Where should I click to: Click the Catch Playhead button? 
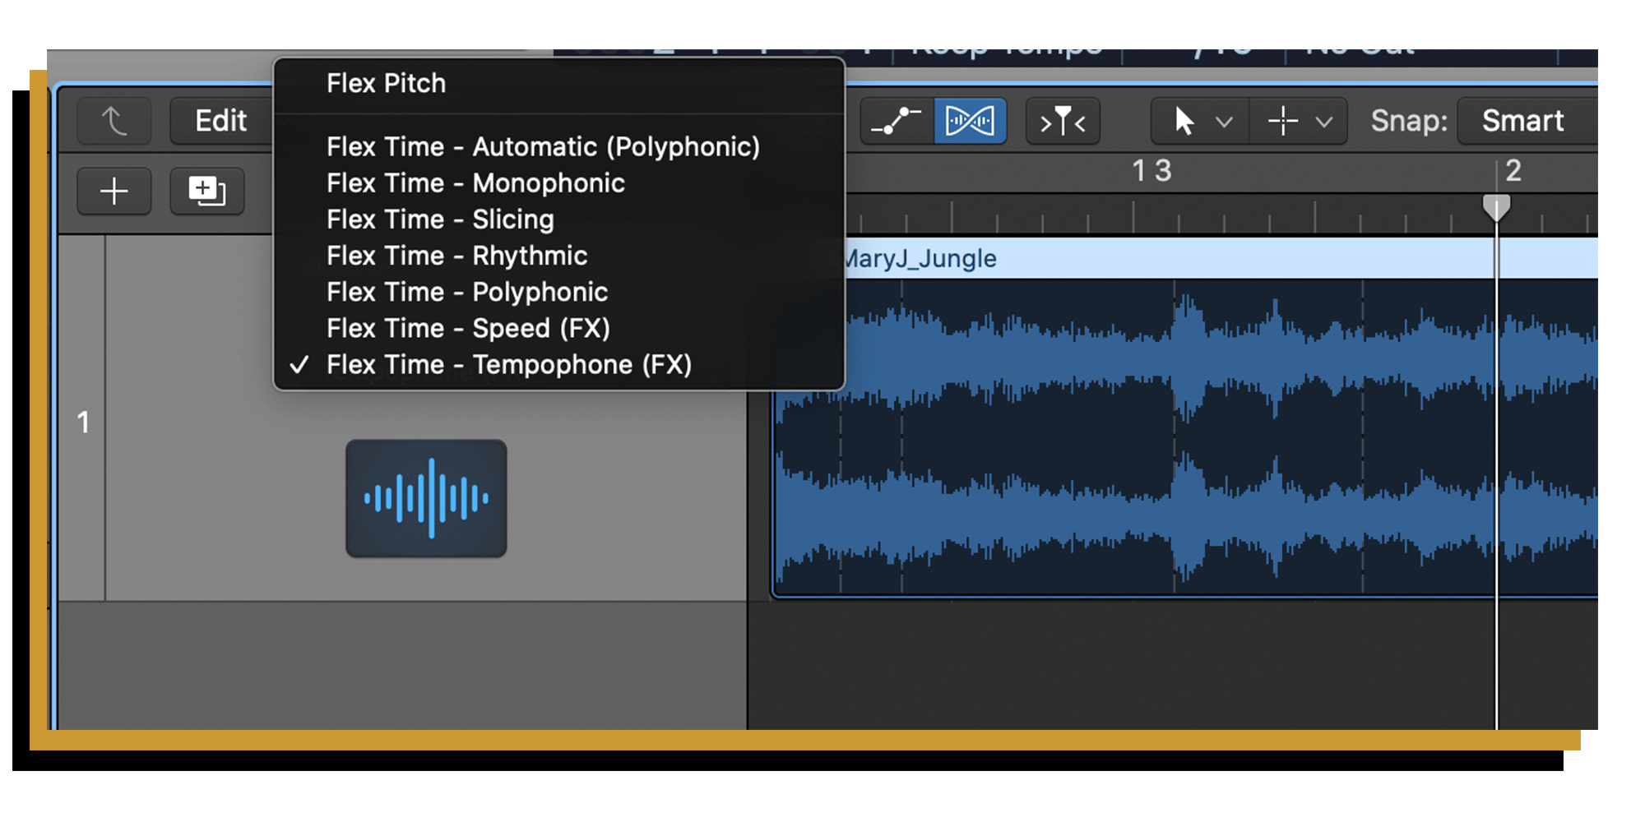pyautogui.click(x=1062, y=122)
